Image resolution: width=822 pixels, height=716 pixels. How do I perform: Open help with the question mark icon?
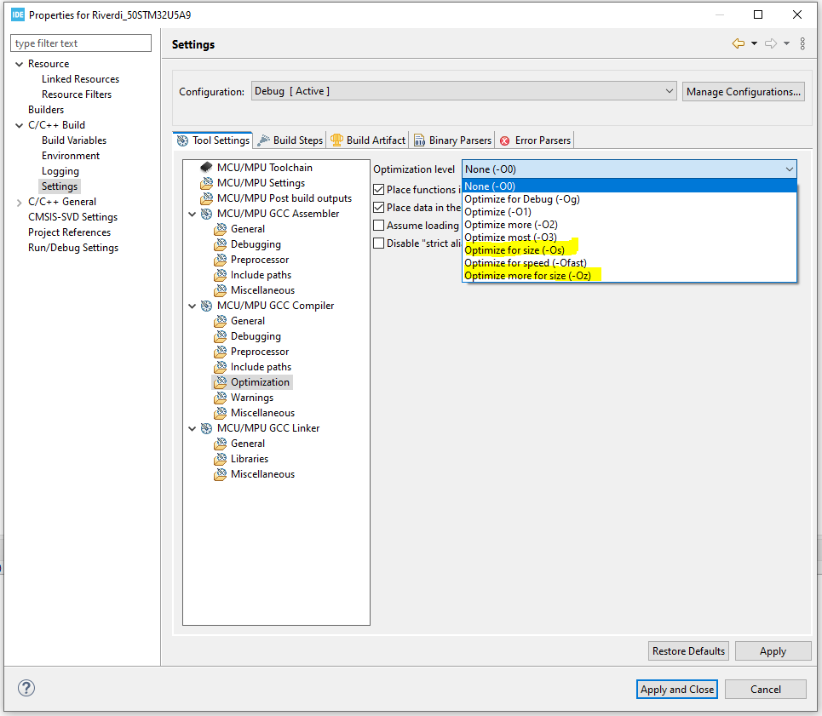26,688
